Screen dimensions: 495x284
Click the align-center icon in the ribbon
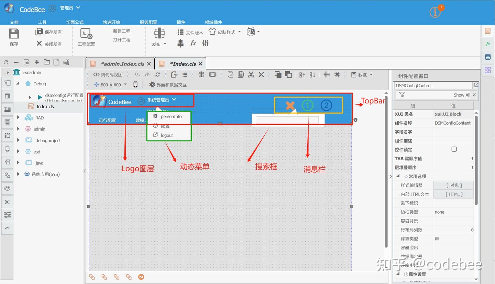[x=180, y=43]
